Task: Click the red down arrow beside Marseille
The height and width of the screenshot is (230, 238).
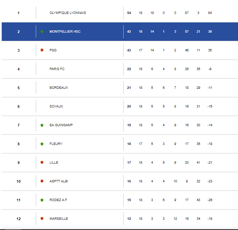Action: click(42, 218)
